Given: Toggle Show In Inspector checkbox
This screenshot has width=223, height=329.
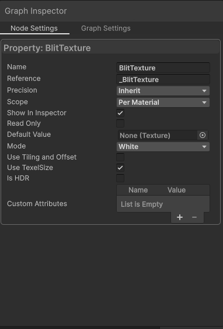Looking at the screenshot, I should point(120,113).
